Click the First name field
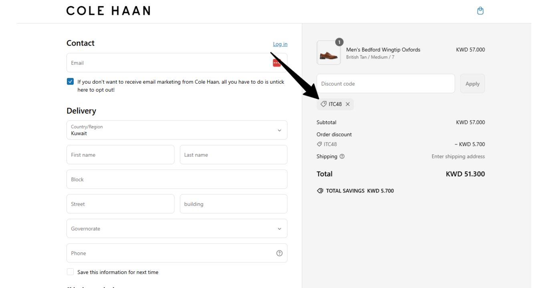The width and height of the screenshot is (548, 288). point(121,155)
